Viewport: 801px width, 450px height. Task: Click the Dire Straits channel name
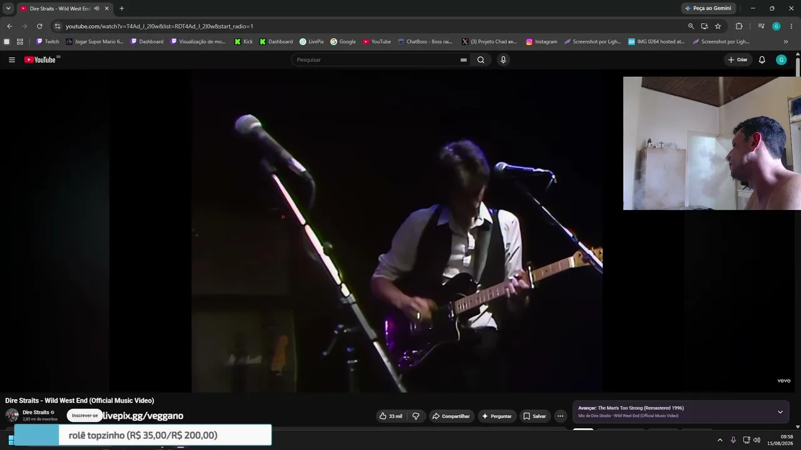36,412
